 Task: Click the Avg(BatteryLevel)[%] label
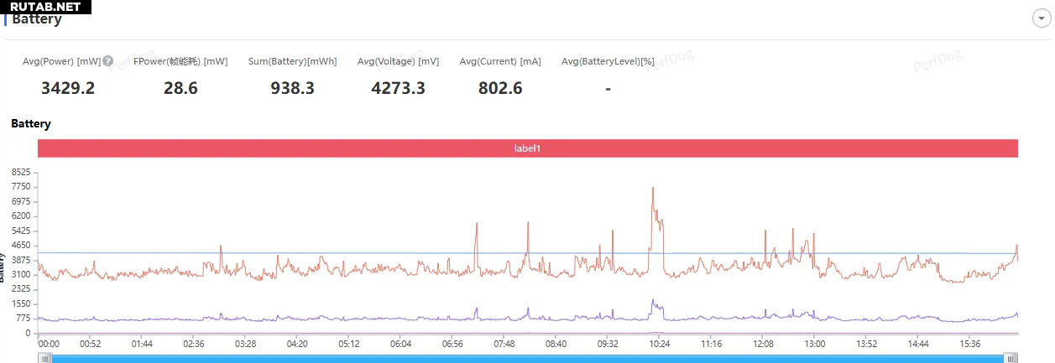(x=608, y=61)
